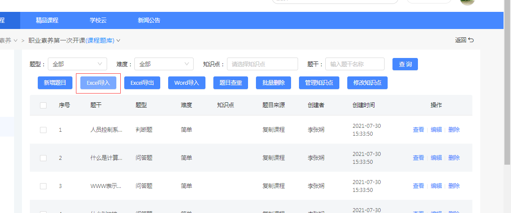This screenshot has width=511, height=213.
Task: Check the box for row 2 什么是计算
Action: click(x=43, y=158)
